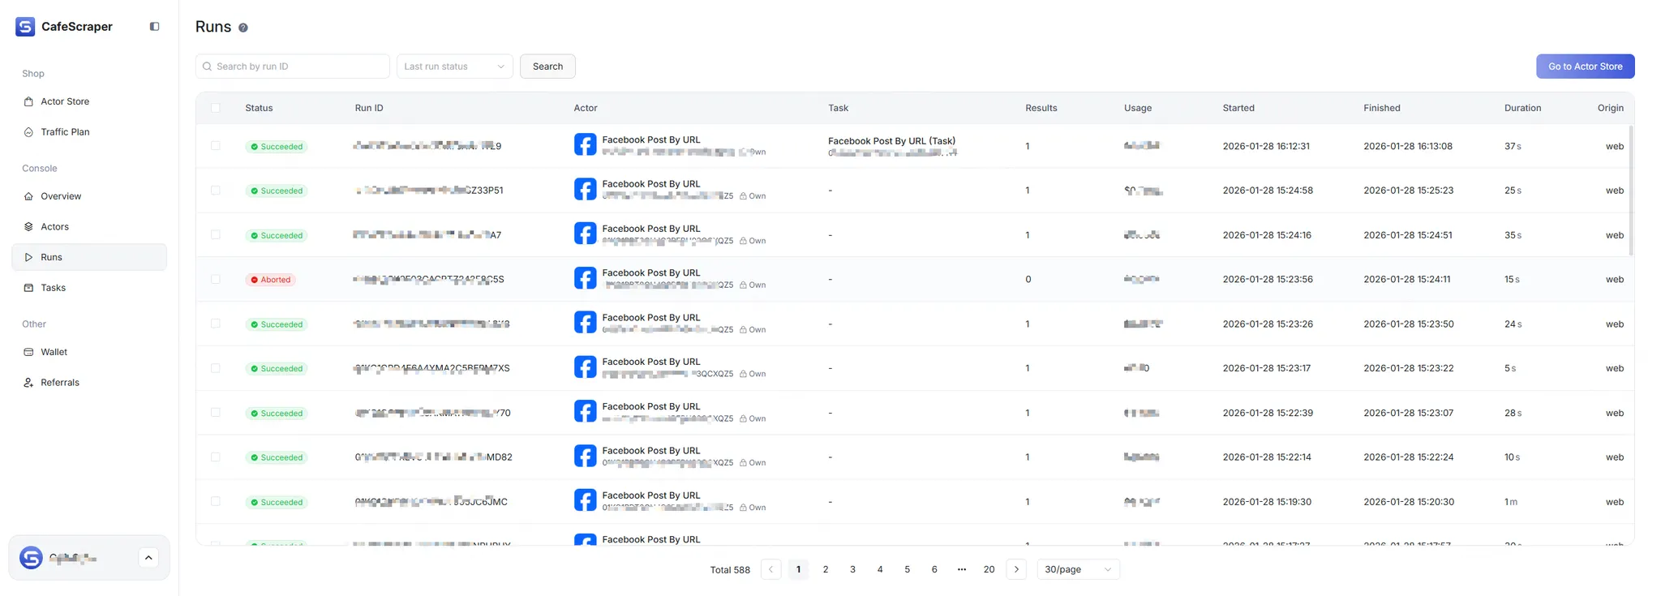Click the Duration column header
This screenshot has height=596, width=1661.
pyautogui.click(x=1522, y=108)
